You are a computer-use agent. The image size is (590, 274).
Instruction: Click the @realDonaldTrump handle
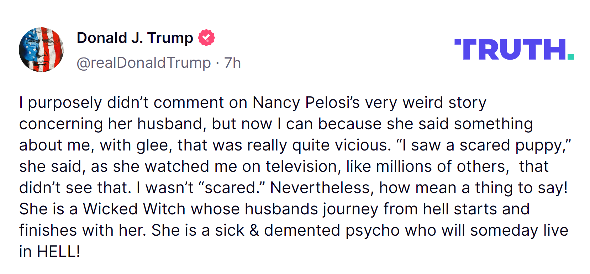pos(144,63)
